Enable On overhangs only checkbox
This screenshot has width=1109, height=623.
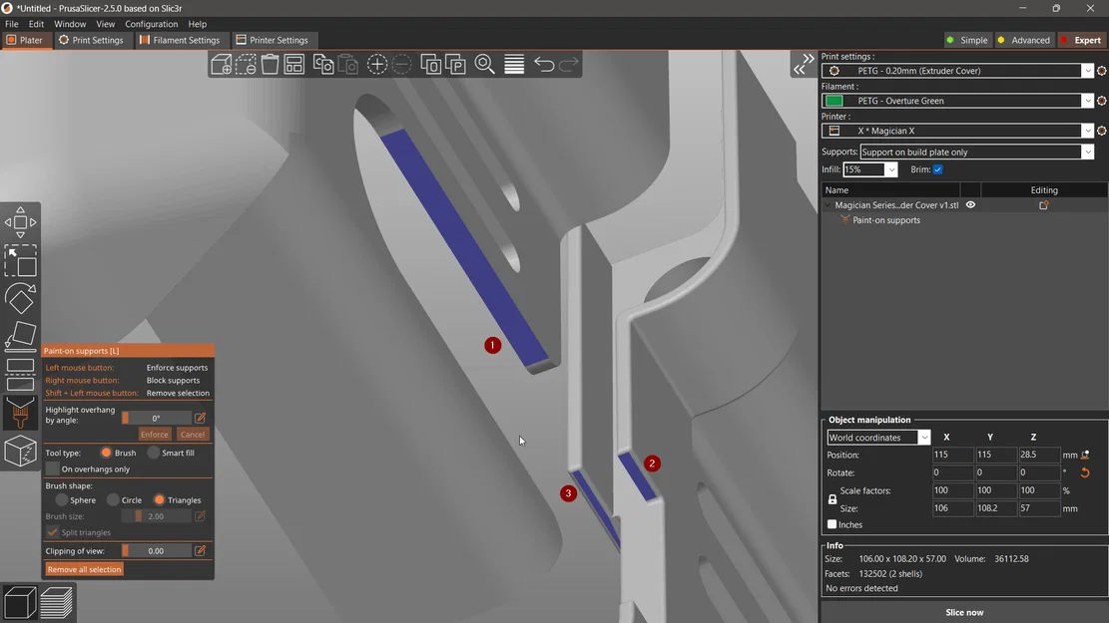[x=52, y=469]
